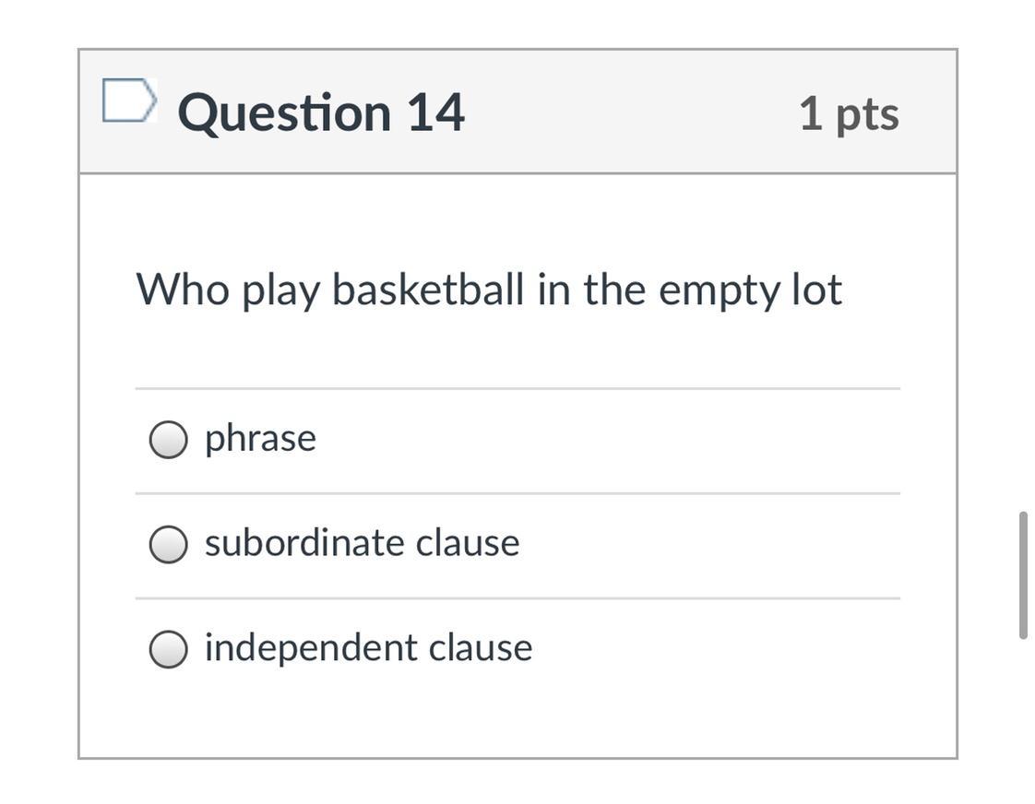Screen dimensions: 1035x804
Task: Click the word "subordinate" in second option
Action: tap(304, 542)
